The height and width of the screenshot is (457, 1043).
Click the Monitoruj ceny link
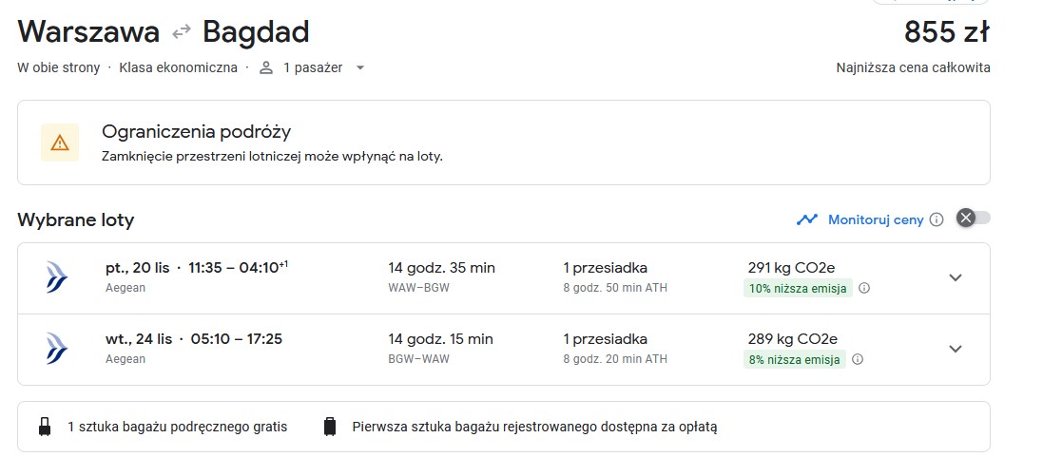pos(876,219)
